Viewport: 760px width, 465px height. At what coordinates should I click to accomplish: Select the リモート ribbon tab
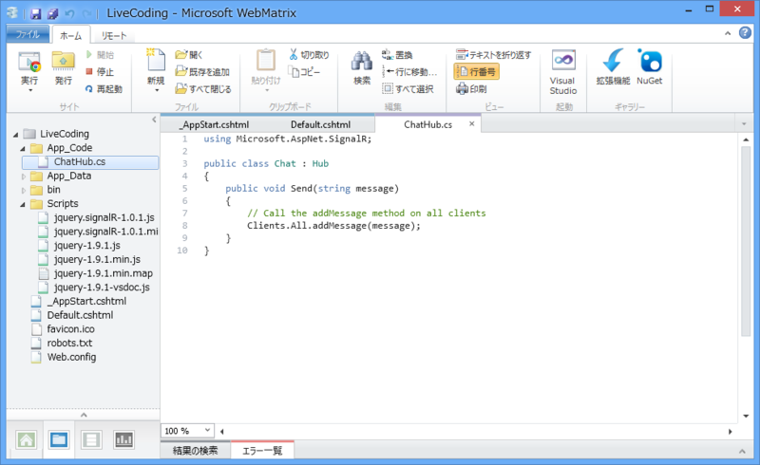(x=114, y=36)
